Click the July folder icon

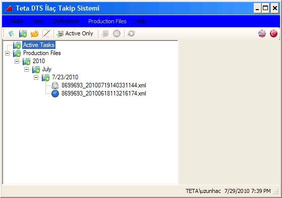(x=36, y=70)
